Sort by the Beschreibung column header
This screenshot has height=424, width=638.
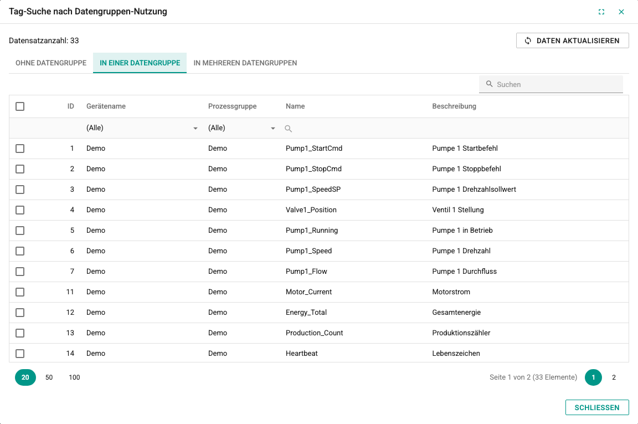(454, 106)
